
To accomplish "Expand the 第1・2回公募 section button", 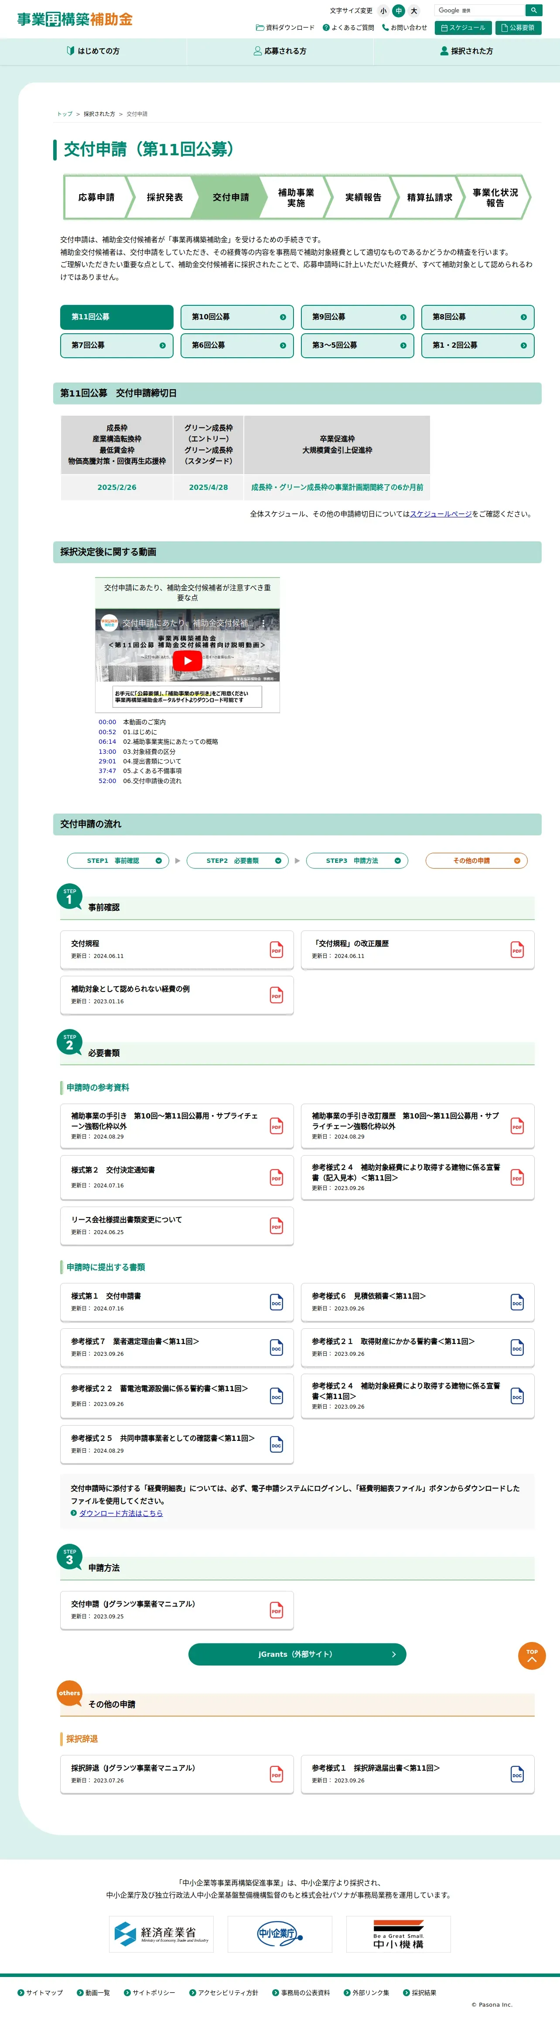I will [478, 345].
